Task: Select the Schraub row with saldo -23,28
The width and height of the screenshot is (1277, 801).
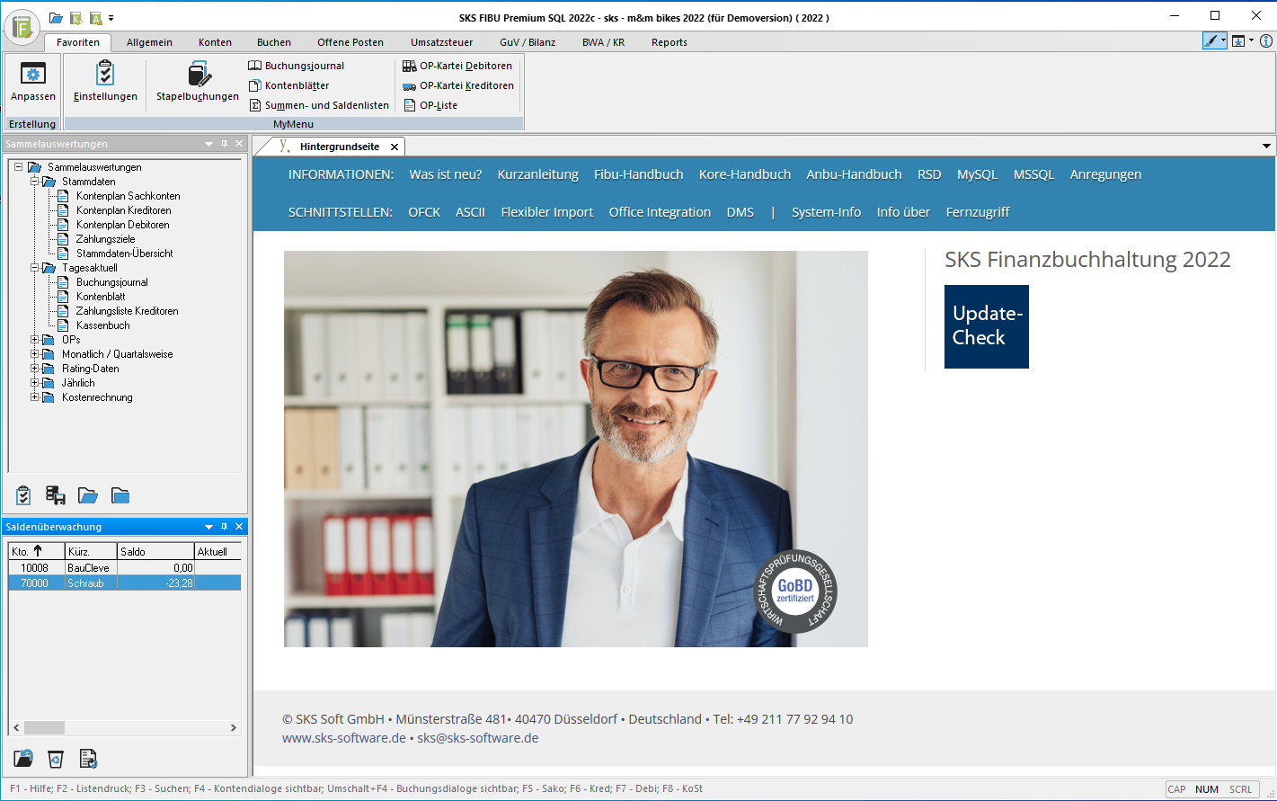Action: point(124,583)
